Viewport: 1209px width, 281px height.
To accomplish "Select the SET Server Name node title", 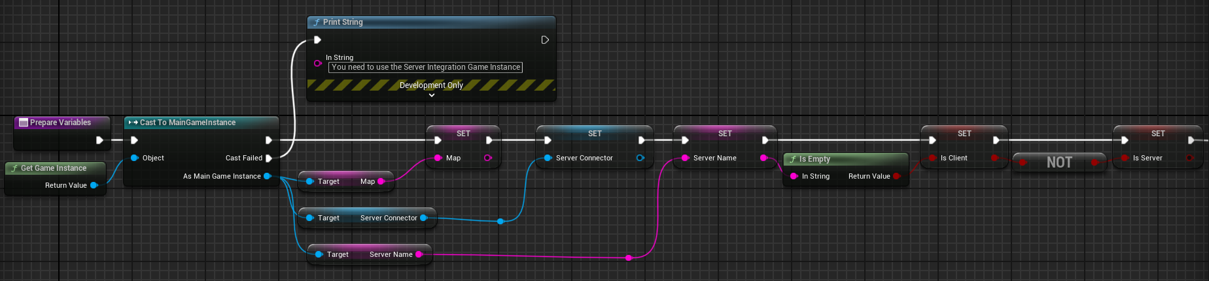I will [725, 133].
